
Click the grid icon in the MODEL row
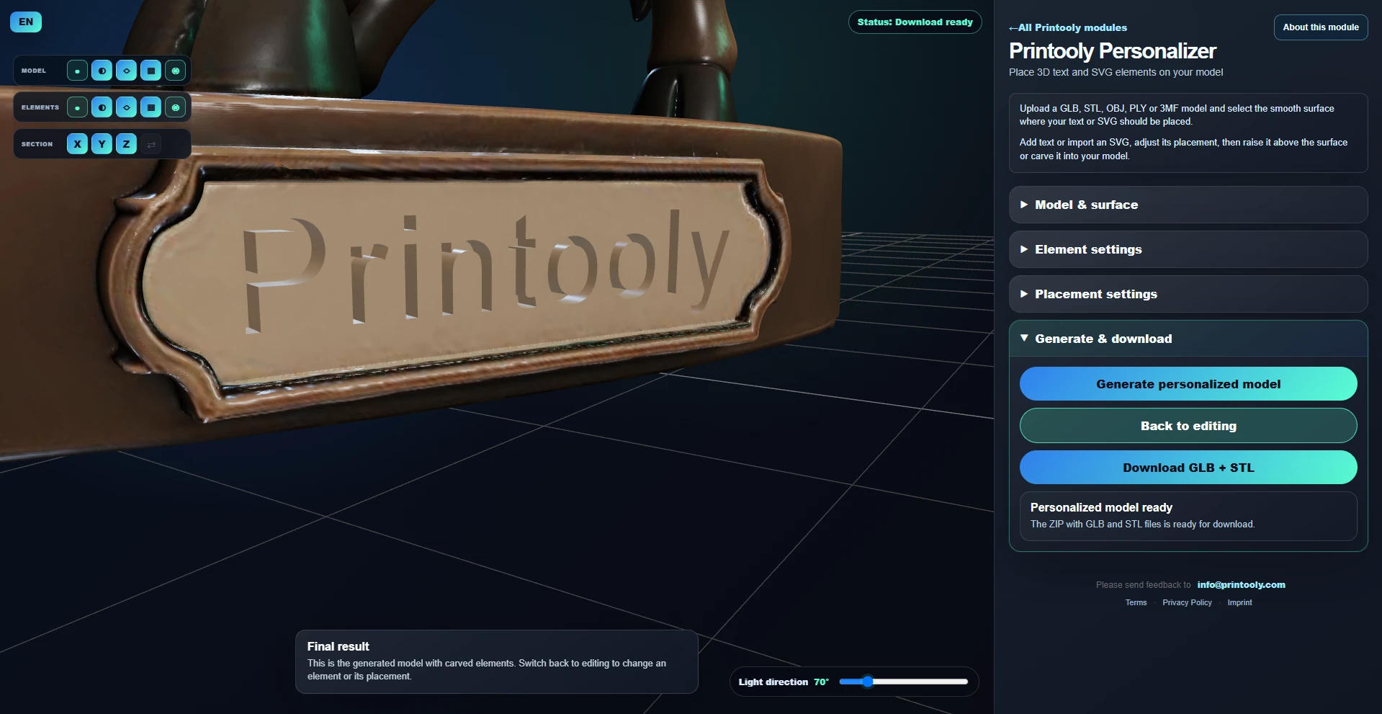coord(151,71)
